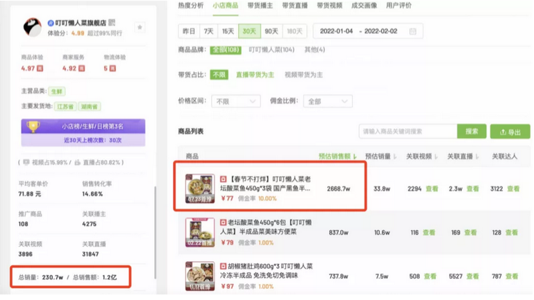Image resolution: width=534 pixels, height=300 pixels.
Task: Click the info icon next to logistics score 5
Action: tap(112, 69)
